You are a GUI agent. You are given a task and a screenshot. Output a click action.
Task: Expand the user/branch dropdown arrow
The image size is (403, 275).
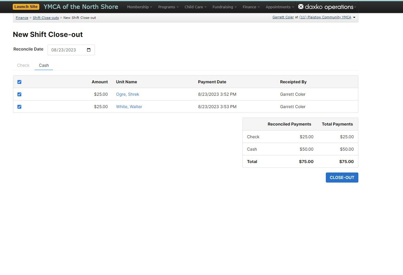[x=354, y=17]
